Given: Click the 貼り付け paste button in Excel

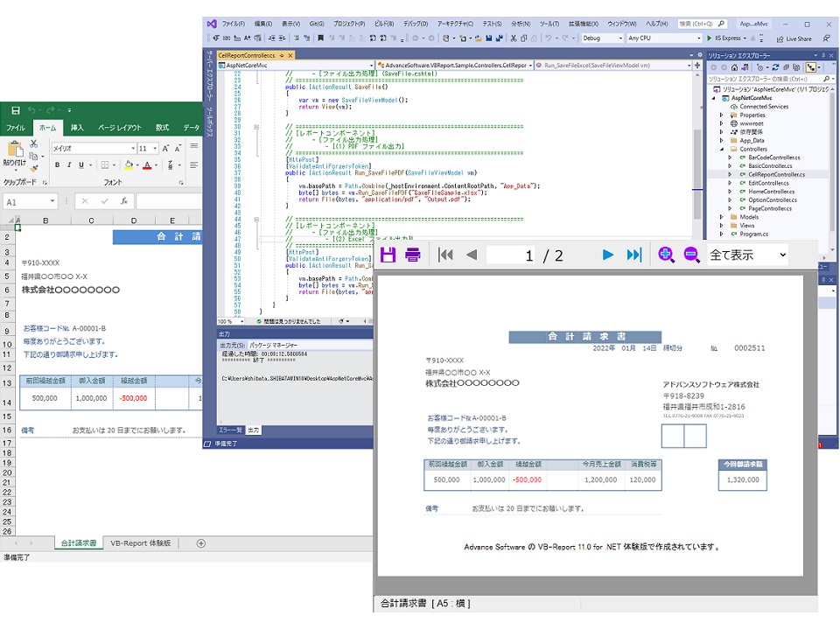Looking at the screenshot, I should pyautogui.click(x=15, y=154).
